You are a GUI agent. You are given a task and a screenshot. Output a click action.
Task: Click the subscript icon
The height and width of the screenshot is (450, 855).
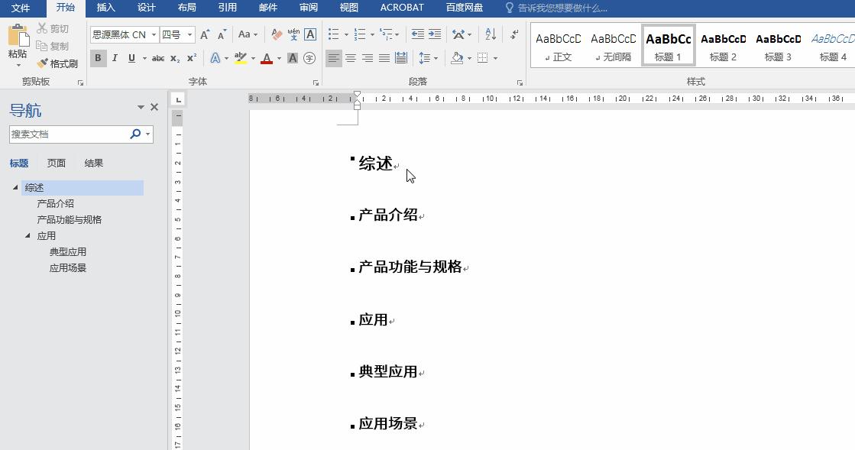pos(174,58)
